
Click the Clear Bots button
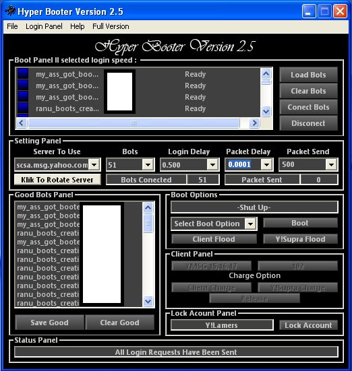[x=308, y=91]
